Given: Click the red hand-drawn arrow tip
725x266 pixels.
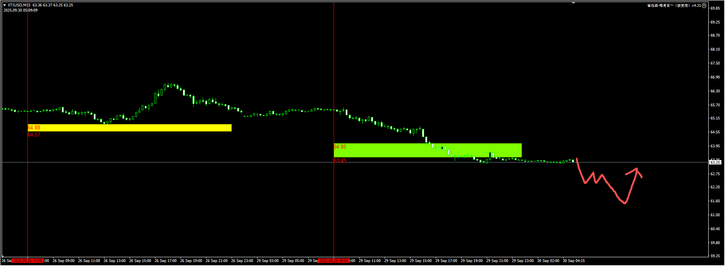Looking at the screenshot, I should coord(637,169).
